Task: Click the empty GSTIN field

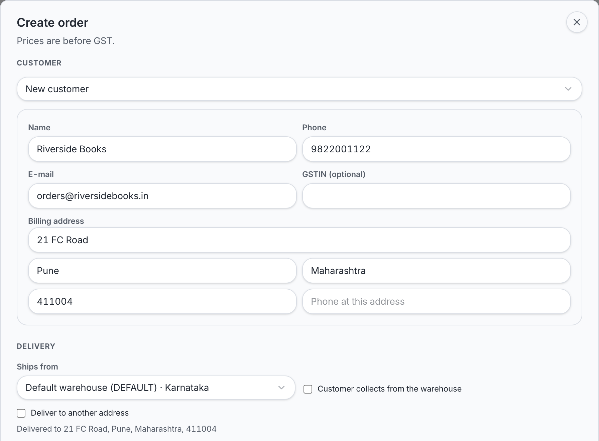Action: [x=436, y=196]
